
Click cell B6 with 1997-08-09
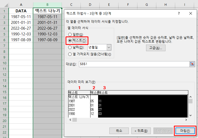(x=47, y=40)
